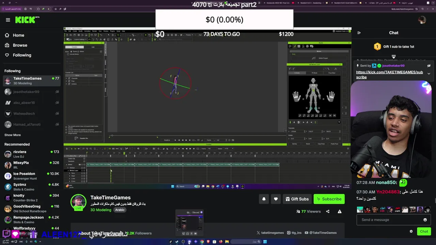Click Transfer File button in stream
The height and width of the screenshot is (245, 436).
coord(83,138)
